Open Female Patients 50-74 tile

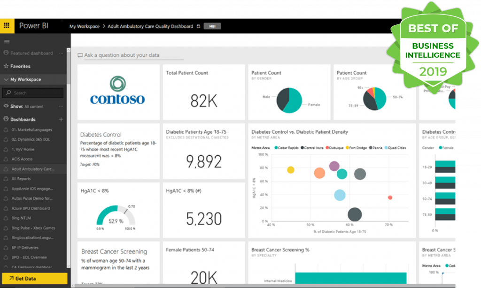[204, 263]
